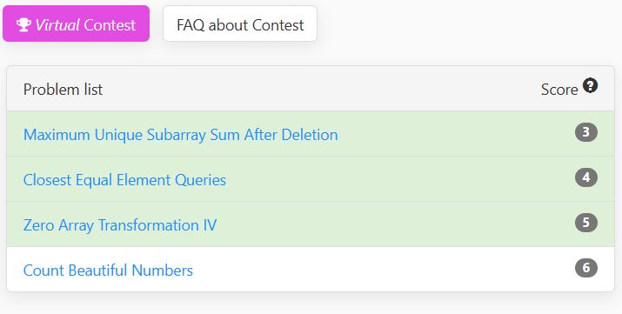This screenshot has width=622, height=314.
Task: Click the Score help question mark icon
Action: point(590,85)
